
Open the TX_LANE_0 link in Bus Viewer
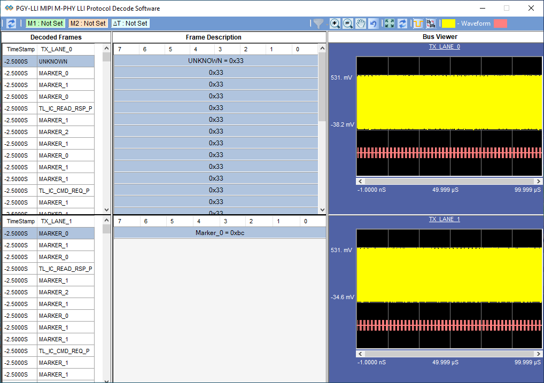point(444,46)
